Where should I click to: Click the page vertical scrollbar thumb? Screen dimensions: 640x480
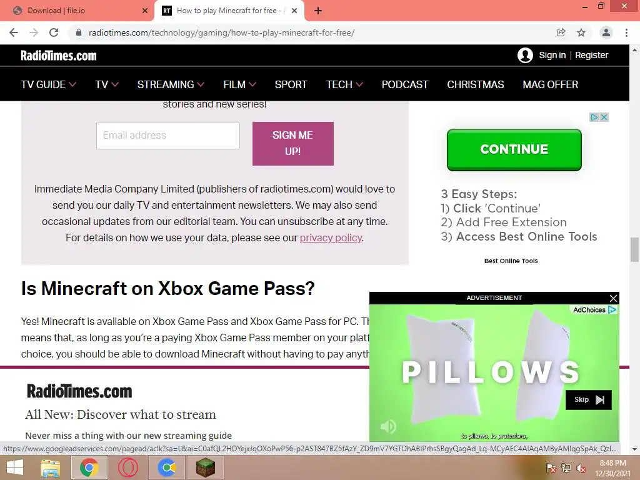point(634,250)
